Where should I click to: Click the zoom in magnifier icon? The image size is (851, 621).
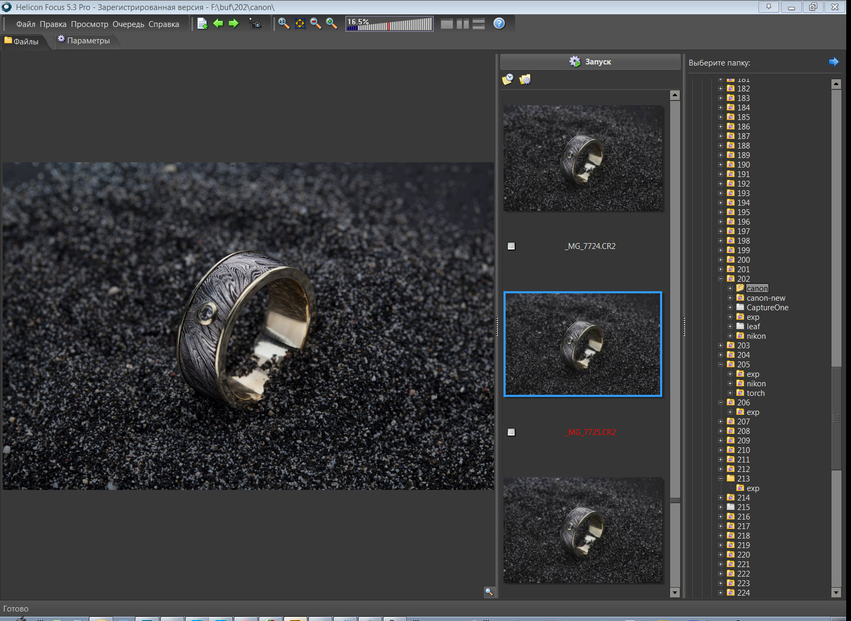pyautogui.click(x=332, y=24)
